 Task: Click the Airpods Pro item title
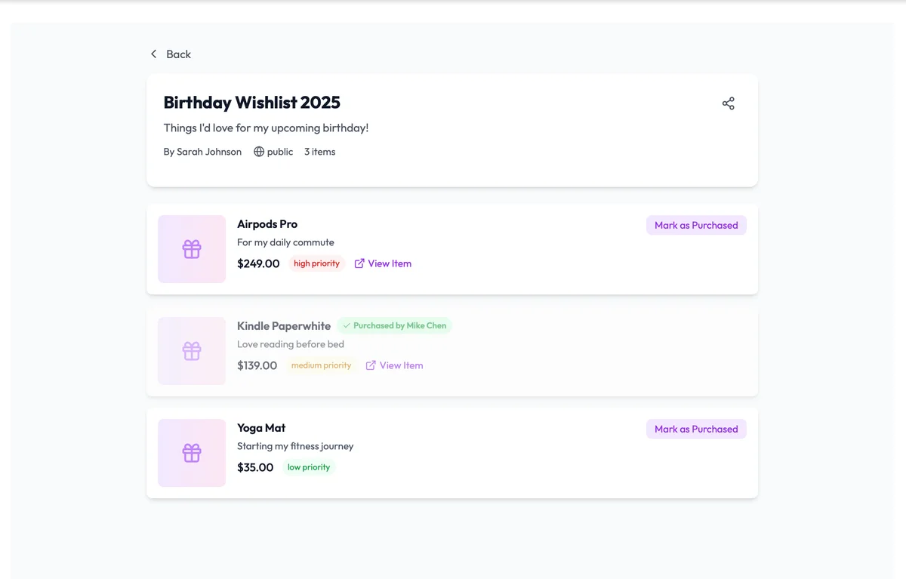[267, 224]
